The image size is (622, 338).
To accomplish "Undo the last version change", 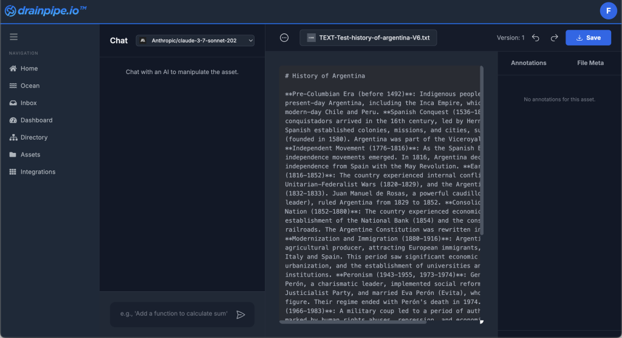I will tap(536, 38).
